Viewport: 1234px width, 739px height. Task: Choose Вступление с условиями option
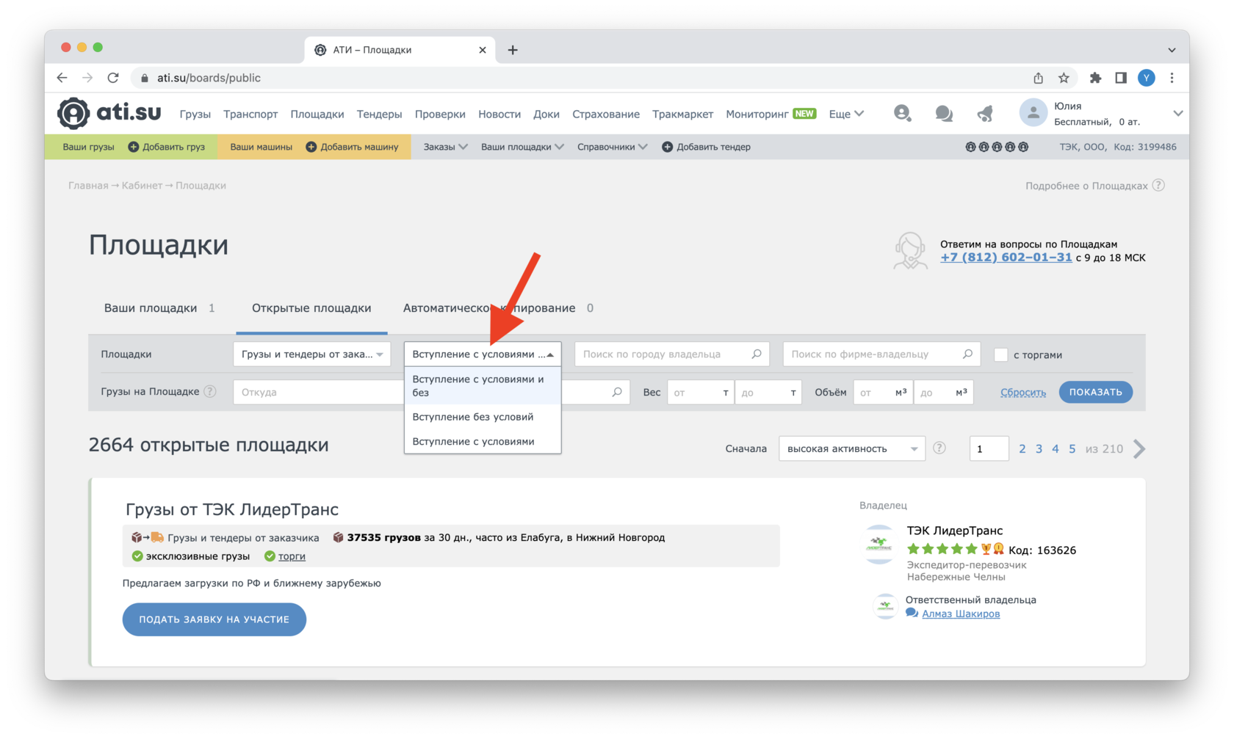473,442
